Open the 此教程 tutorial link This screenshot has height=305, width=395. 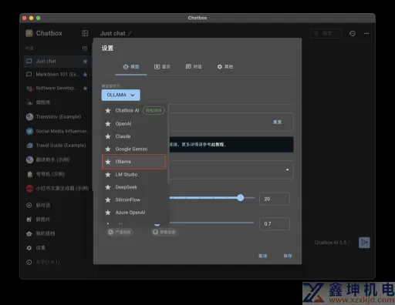click(x=218, y=145)
